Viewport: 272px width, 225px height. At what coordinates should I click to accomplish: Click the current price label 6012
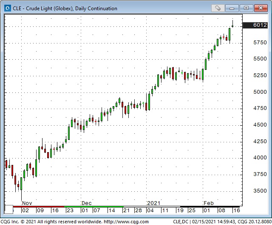255,25
